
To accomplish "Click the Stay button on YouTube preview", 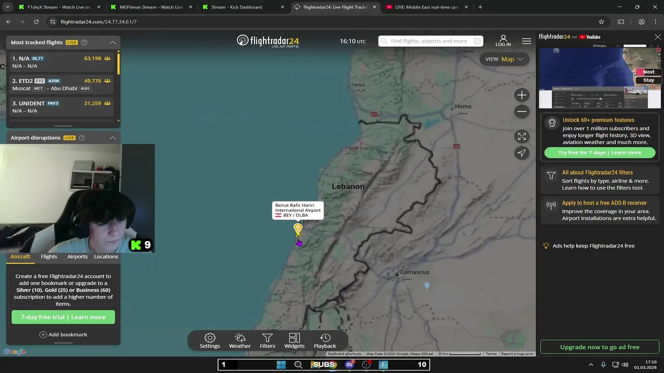I will [648, 80].
